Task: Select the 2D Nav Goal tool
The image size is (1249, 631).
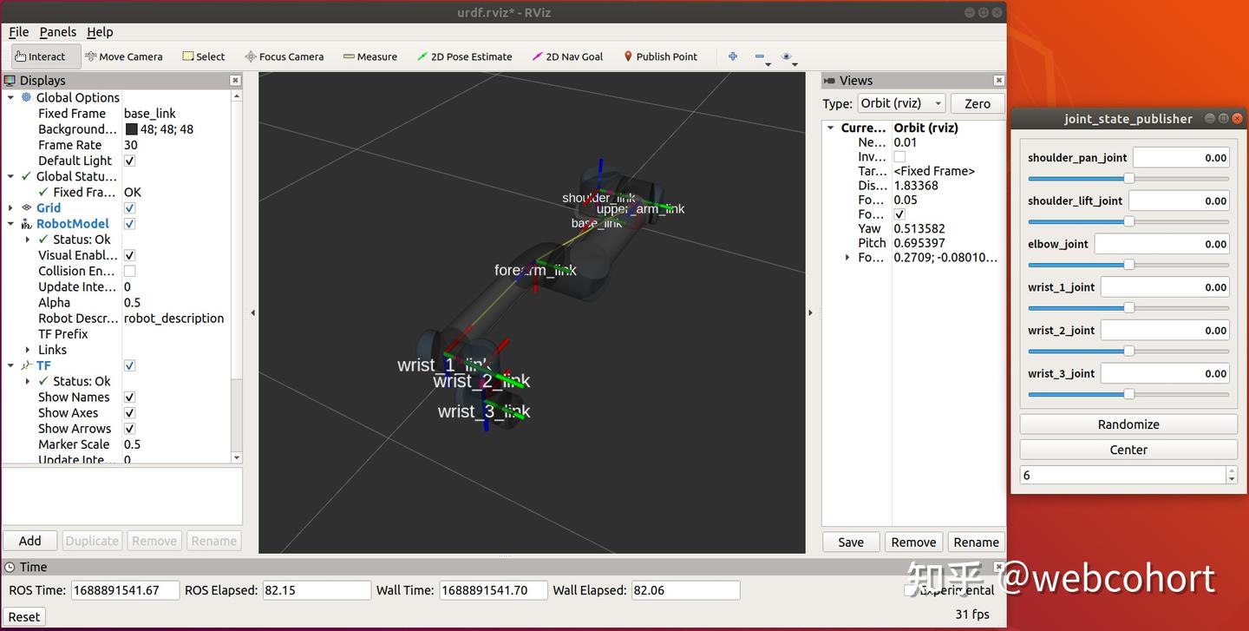Action: (x=568, y=56)
